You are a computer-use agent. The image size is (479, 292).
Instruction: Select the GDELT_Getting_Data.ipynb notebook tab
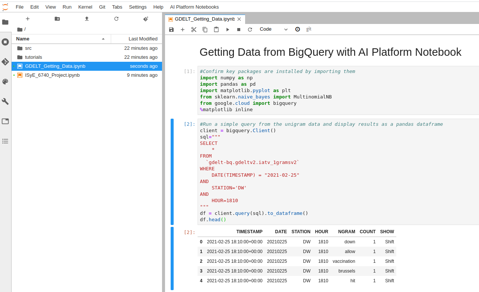pos(205,19)
